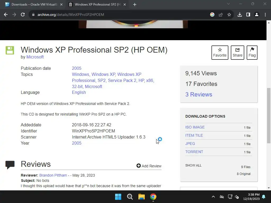The image size is (271, 203).
Task: Click the Share button
Action: 237,53
